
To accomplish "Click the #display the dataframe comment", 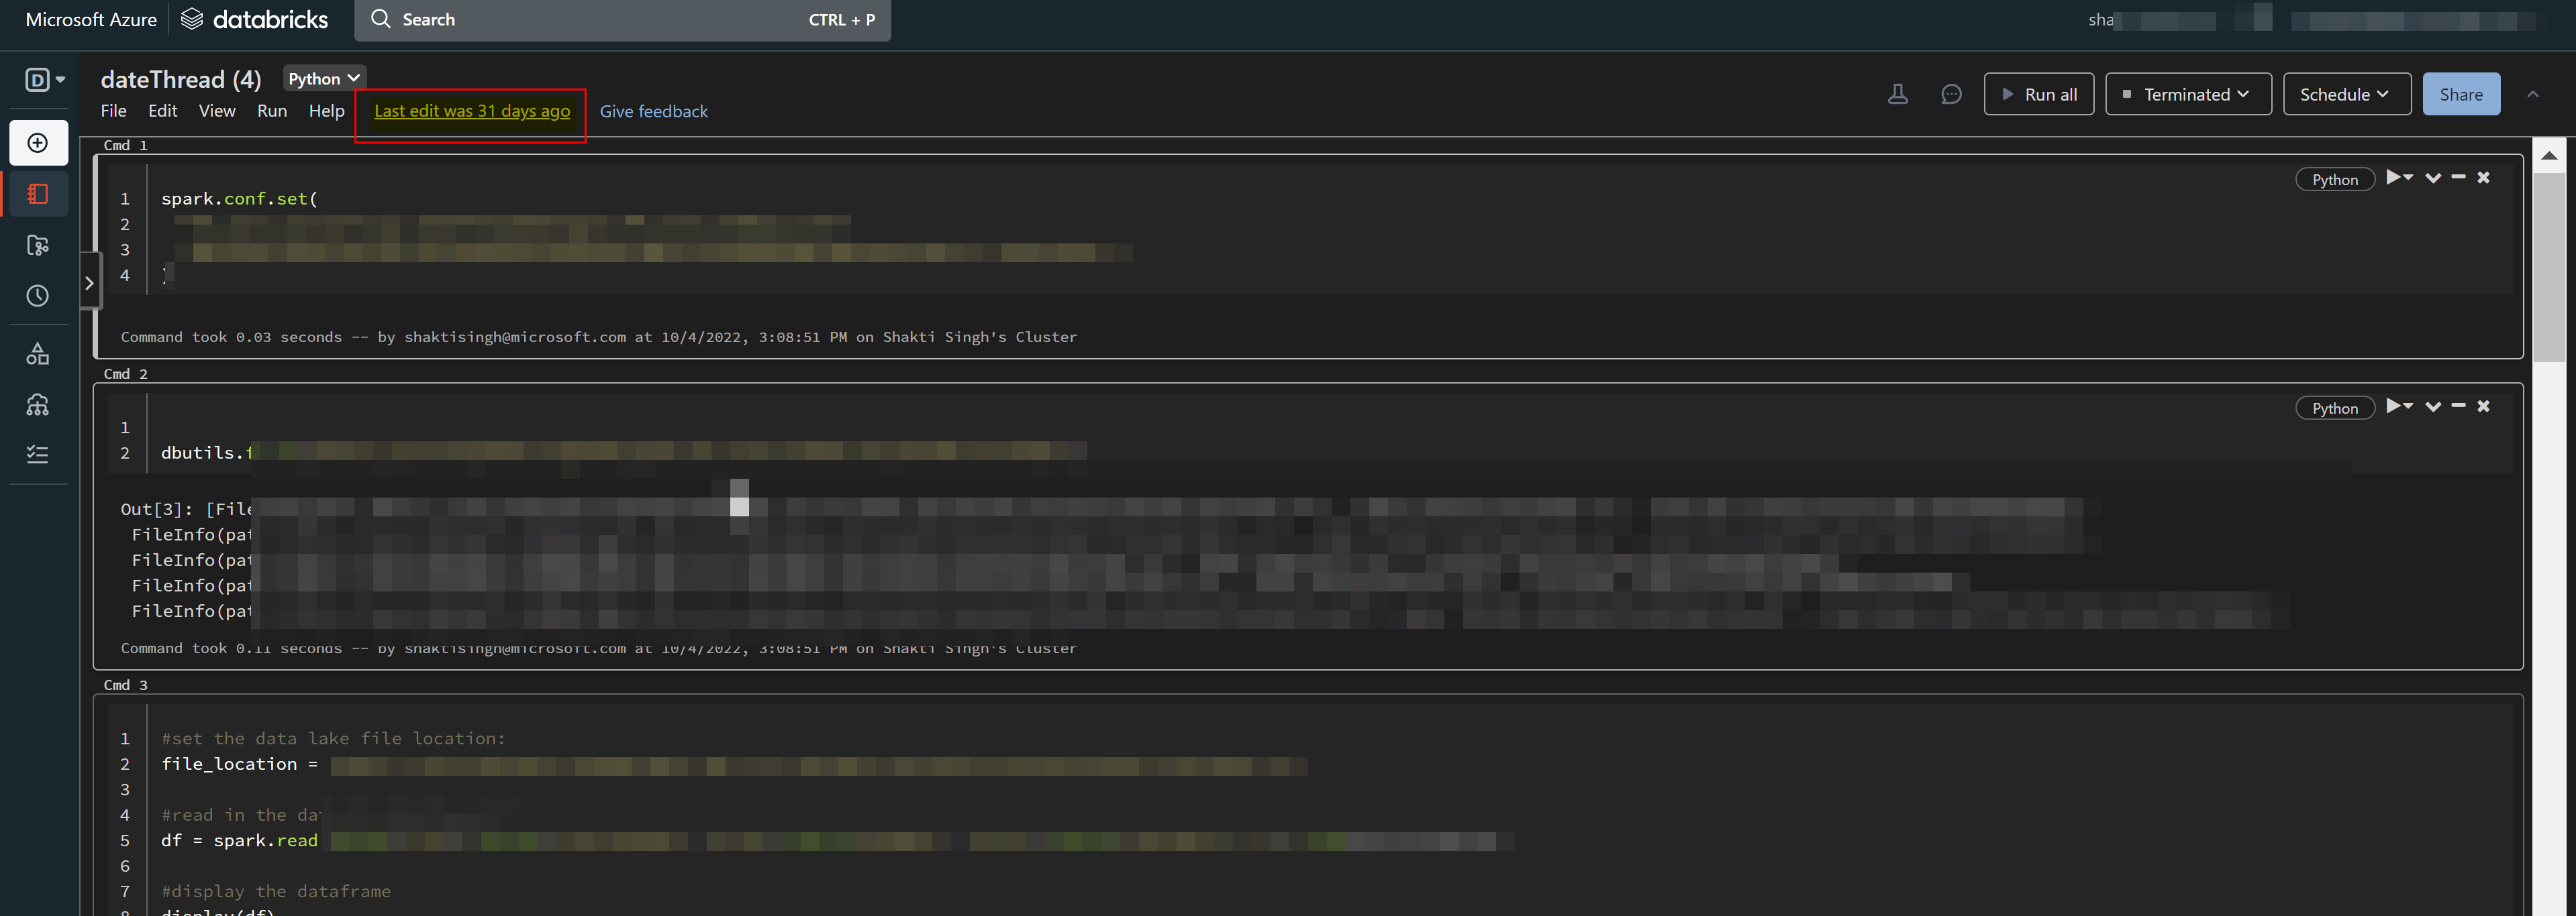I will pyautogui.click(x=276, y=892).
